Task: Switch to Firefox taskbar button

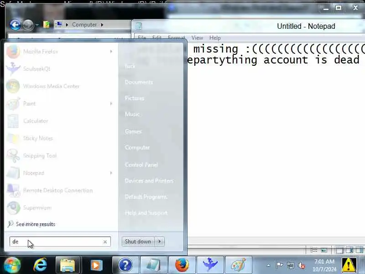Action: [182, 265]
